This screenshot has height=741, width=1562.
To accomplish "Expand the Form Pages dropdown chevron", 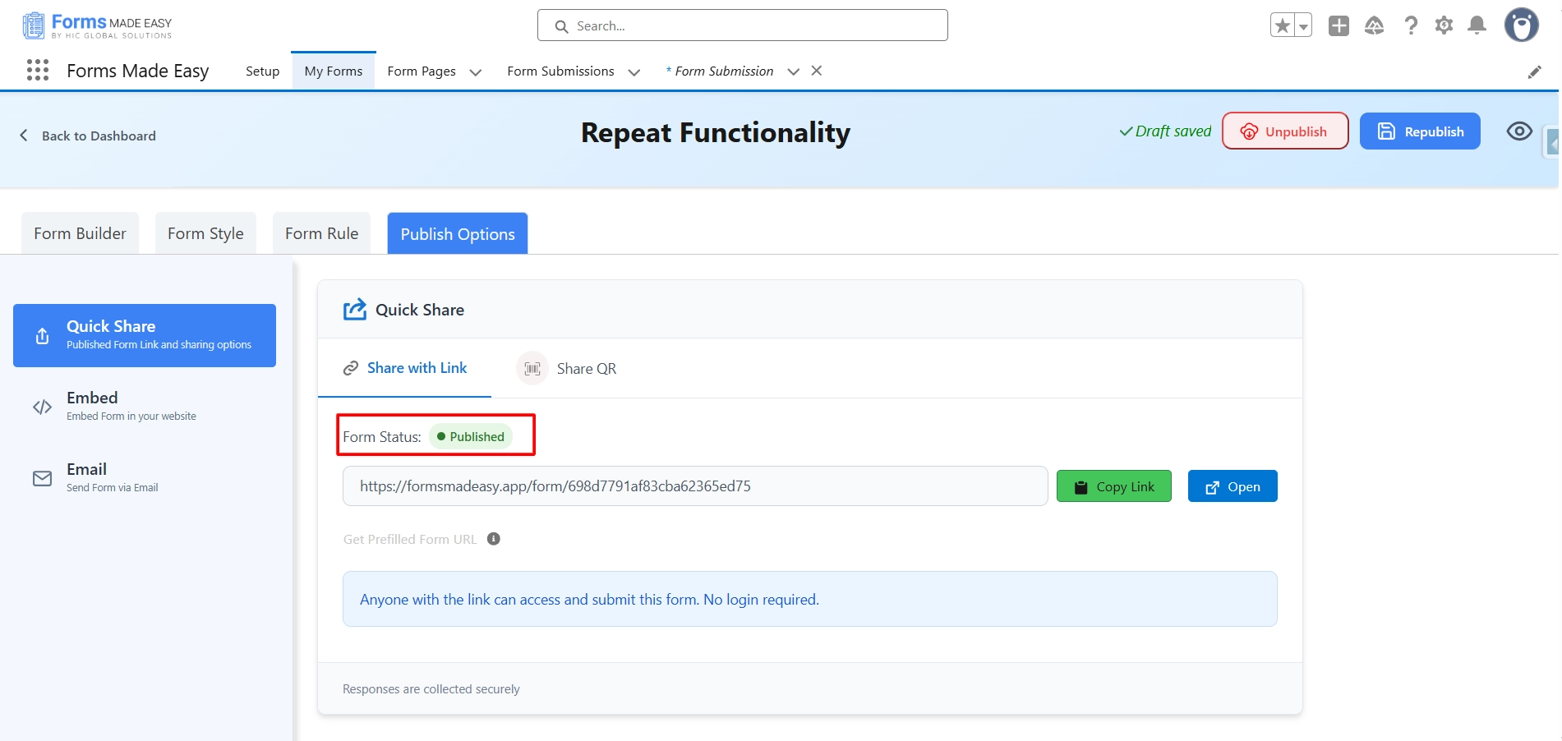I will [475, 72].
